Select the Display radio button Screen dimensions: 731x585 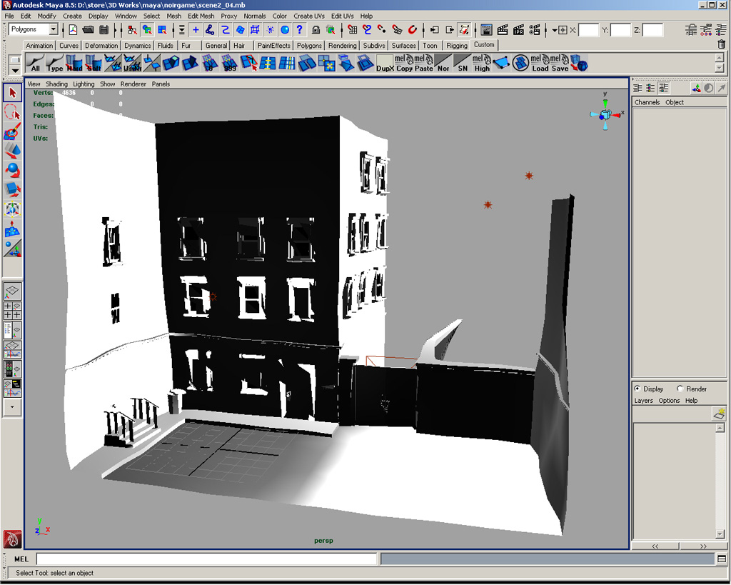pyautogui.click(x=637, y=389)
